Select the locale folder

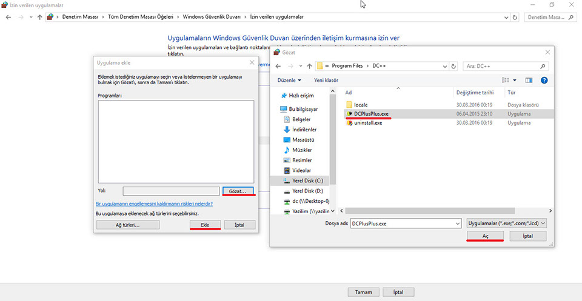click(361, 105)
